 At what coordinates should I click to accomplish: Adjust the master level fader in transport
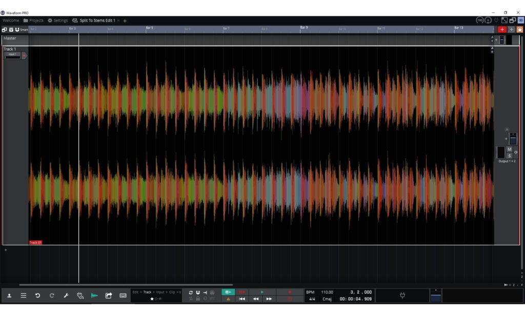click(436, 296)
